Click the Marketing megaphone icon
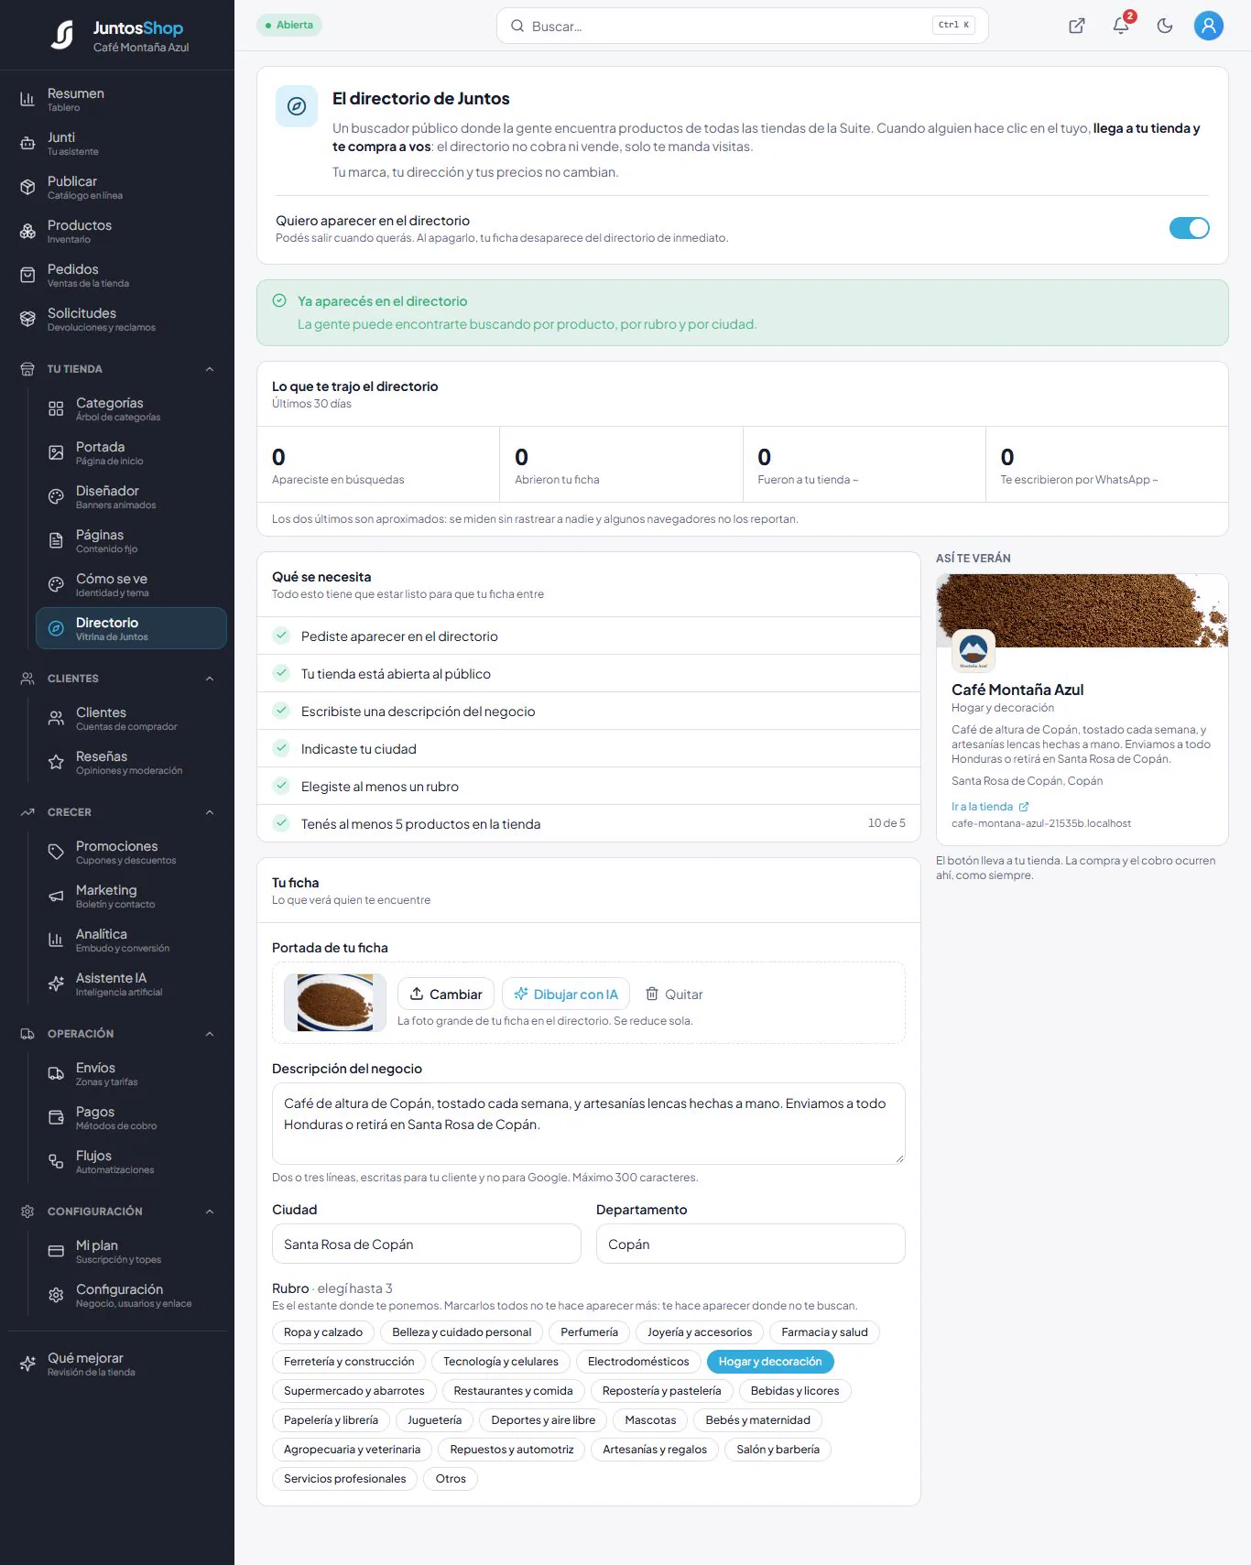This screenshot has width=1251, height=1565. (x=56, y=896)
